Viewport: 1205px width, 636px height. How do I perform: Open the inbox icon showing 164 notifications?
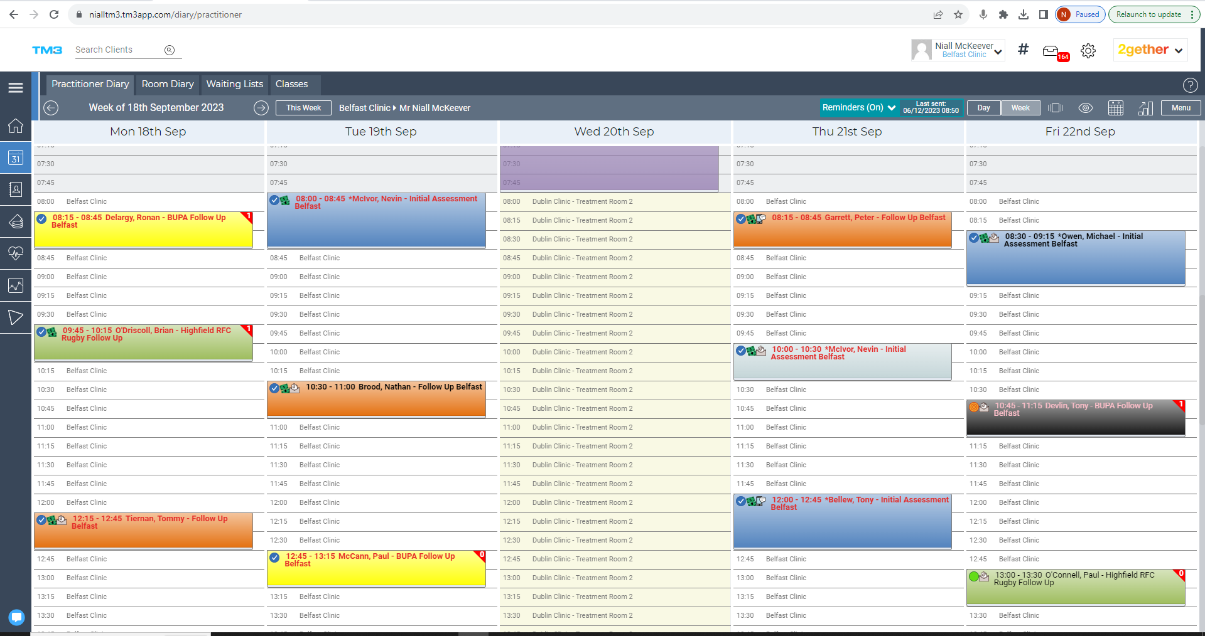tap(1052, 51)
